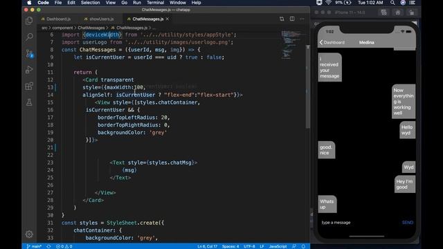The image size is (443, 249).
Task: Open errors and warnings count in status bar
Action: (x=64, y=246)
